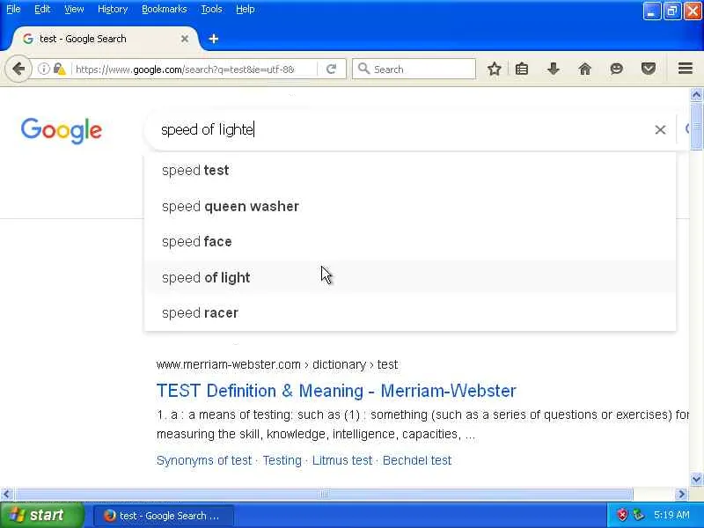Click the Google logo
Screen dimensions: 704x528
(x=62, y=130)
